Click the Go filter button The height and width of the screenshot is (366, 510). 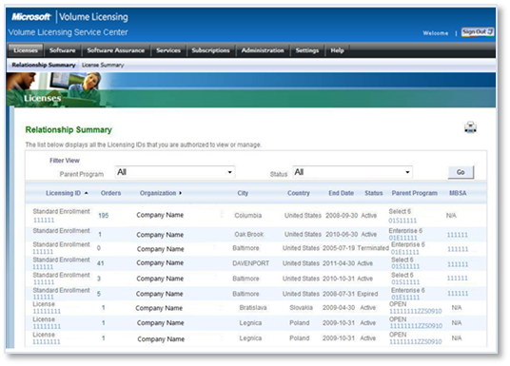(x=461, y=172)
